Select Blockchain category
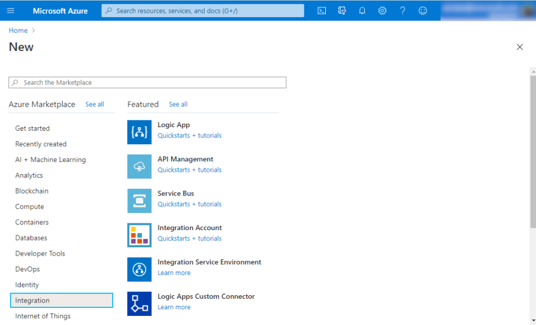 click(x=32, y=191)
